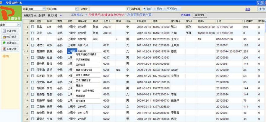Viewport: 266px width, 122px height.
Task: Open 上课情况 in the left sidebar
Action: pos(10,43)
